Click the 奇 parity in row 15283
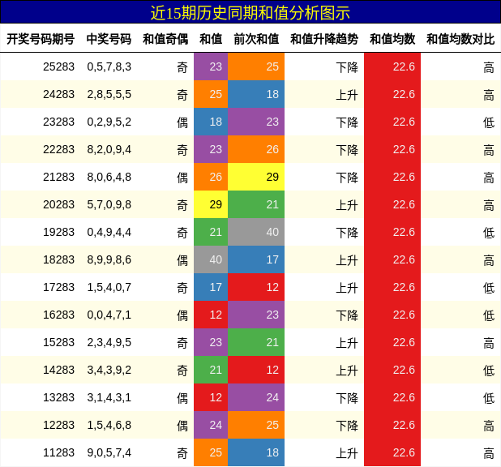Image resolution: width=501 pixels, height=467 pixels. coord(182,343)
